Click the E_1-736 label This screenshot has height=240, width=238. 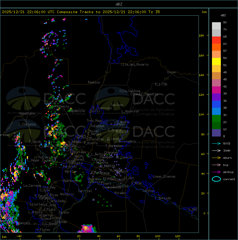(161, 84)
